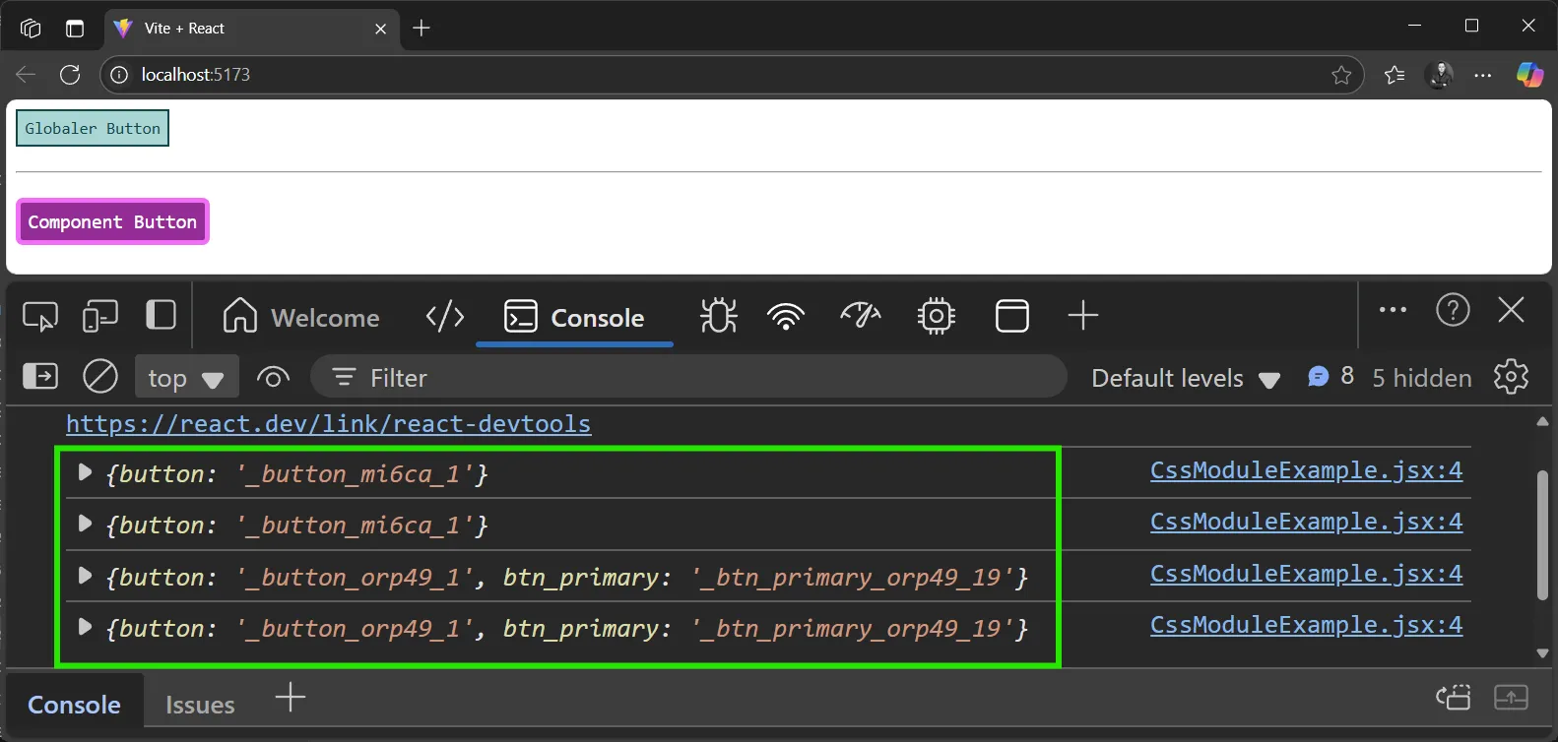Open browser Settings and more menu
The width and height of the screenshot is (1558, 742).
(x=1483, y=75)
